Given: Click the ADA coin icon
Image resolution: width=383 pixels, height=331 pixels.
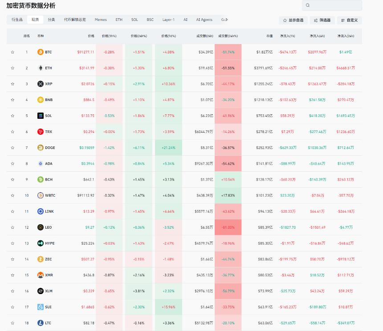Looking at the screenshot, I should (40, 163).
